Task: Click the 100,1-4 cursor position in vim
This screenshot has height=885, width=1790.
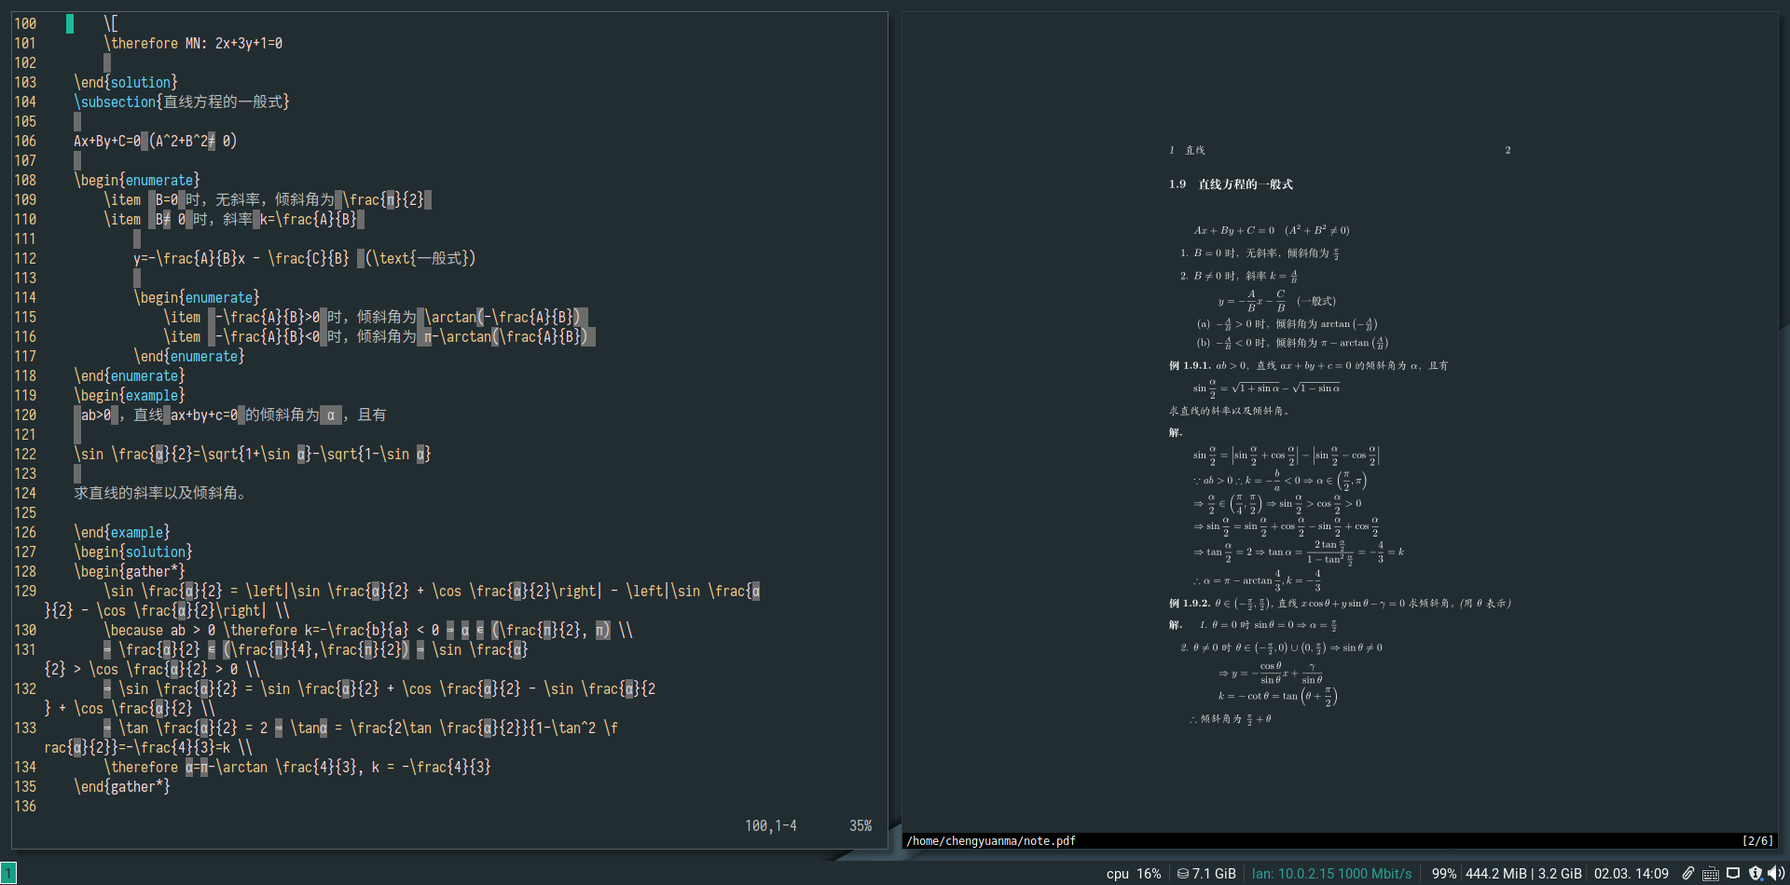Action: click(770, 825)
